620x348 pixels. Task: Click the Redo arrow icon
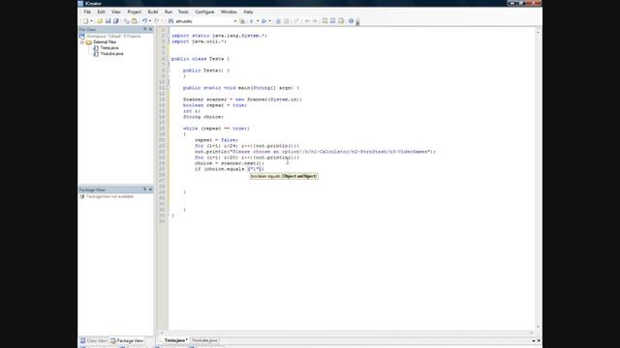click(x=157, y=21)
